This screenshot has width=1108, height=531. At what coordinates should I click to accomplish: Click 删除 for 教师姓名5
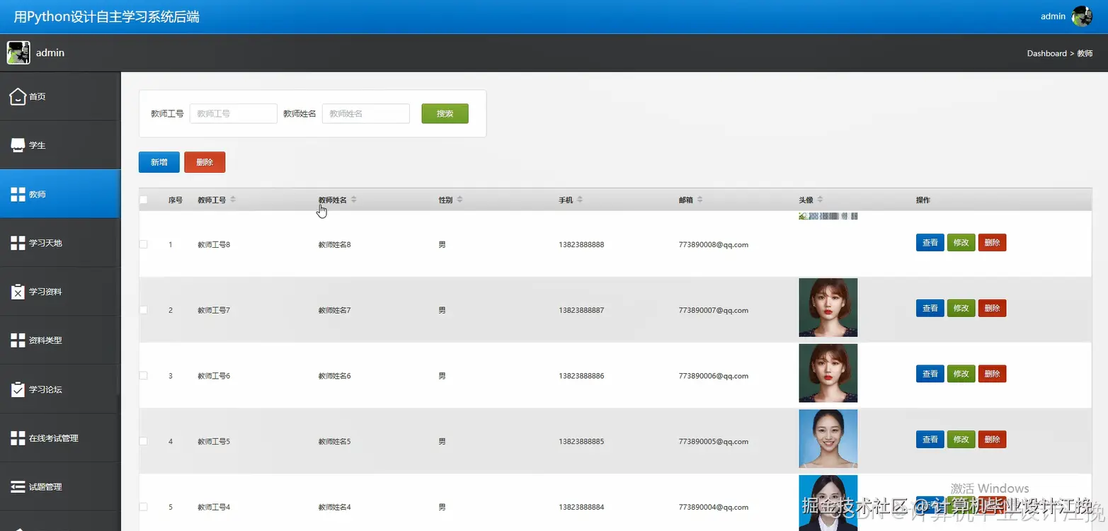[x=992, y=440]
